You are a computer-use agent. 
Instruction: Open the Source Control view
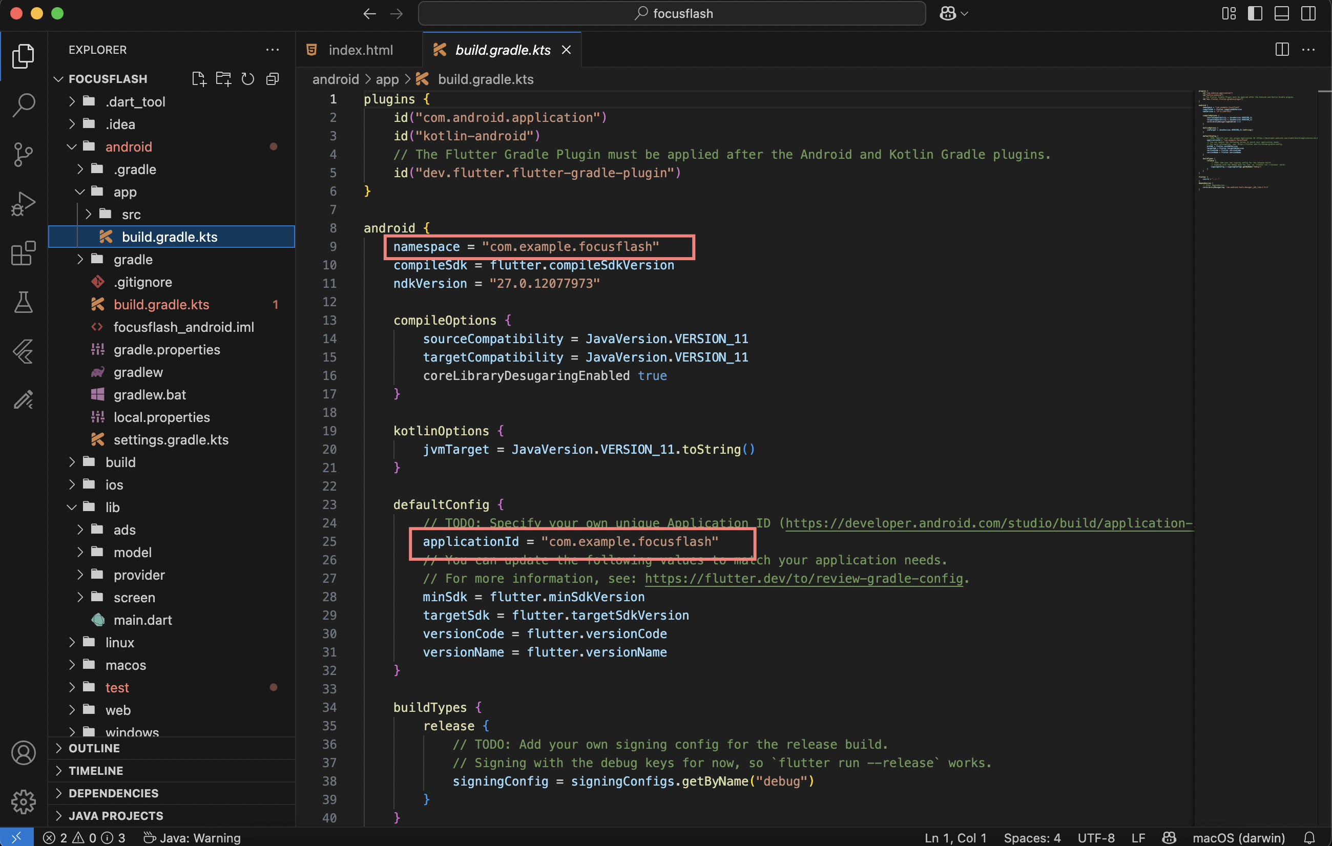point(23,154)
